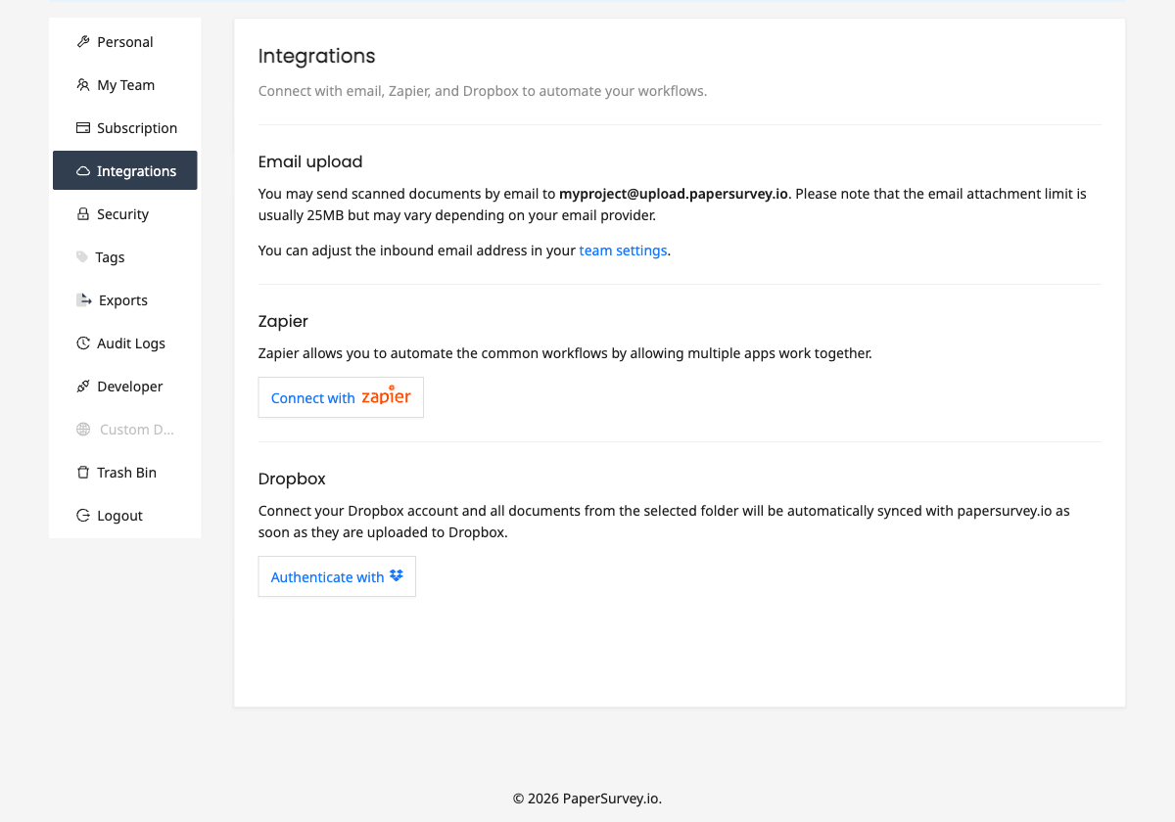This screenshot has height=822, width=1175.
Task: Click the Zapier logo inside the connect button
Action: (x=388, y=396)
